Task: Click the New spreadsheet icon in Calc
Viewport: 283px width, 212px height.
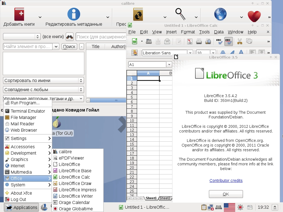Action: point(135,41)
